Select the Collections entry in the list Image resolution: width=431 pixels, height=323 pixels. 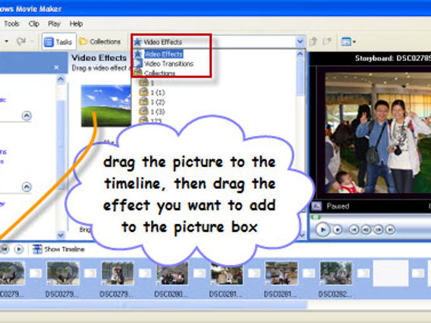tap(155, 73)
